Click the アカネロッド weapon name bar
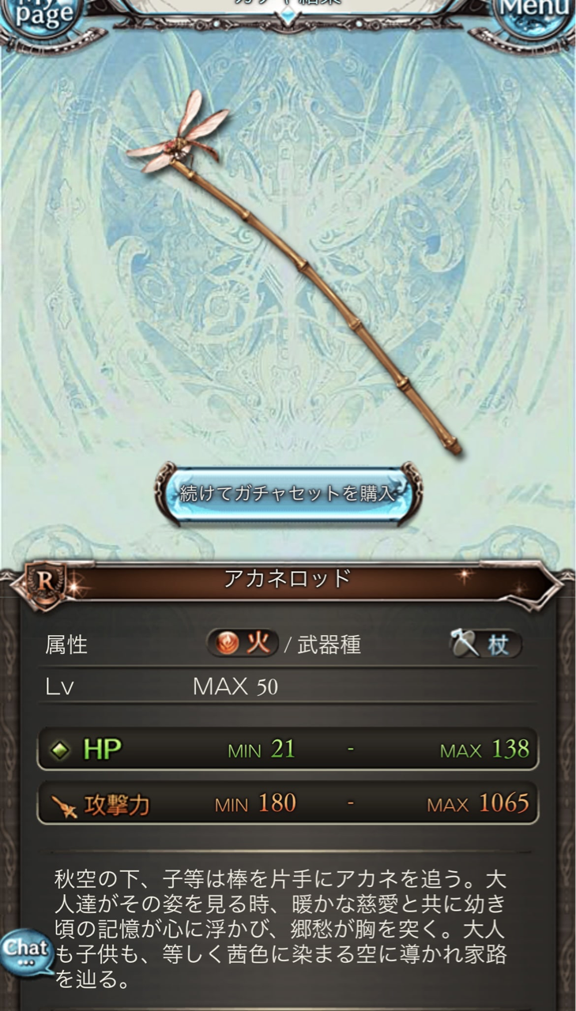 point(288,579)
